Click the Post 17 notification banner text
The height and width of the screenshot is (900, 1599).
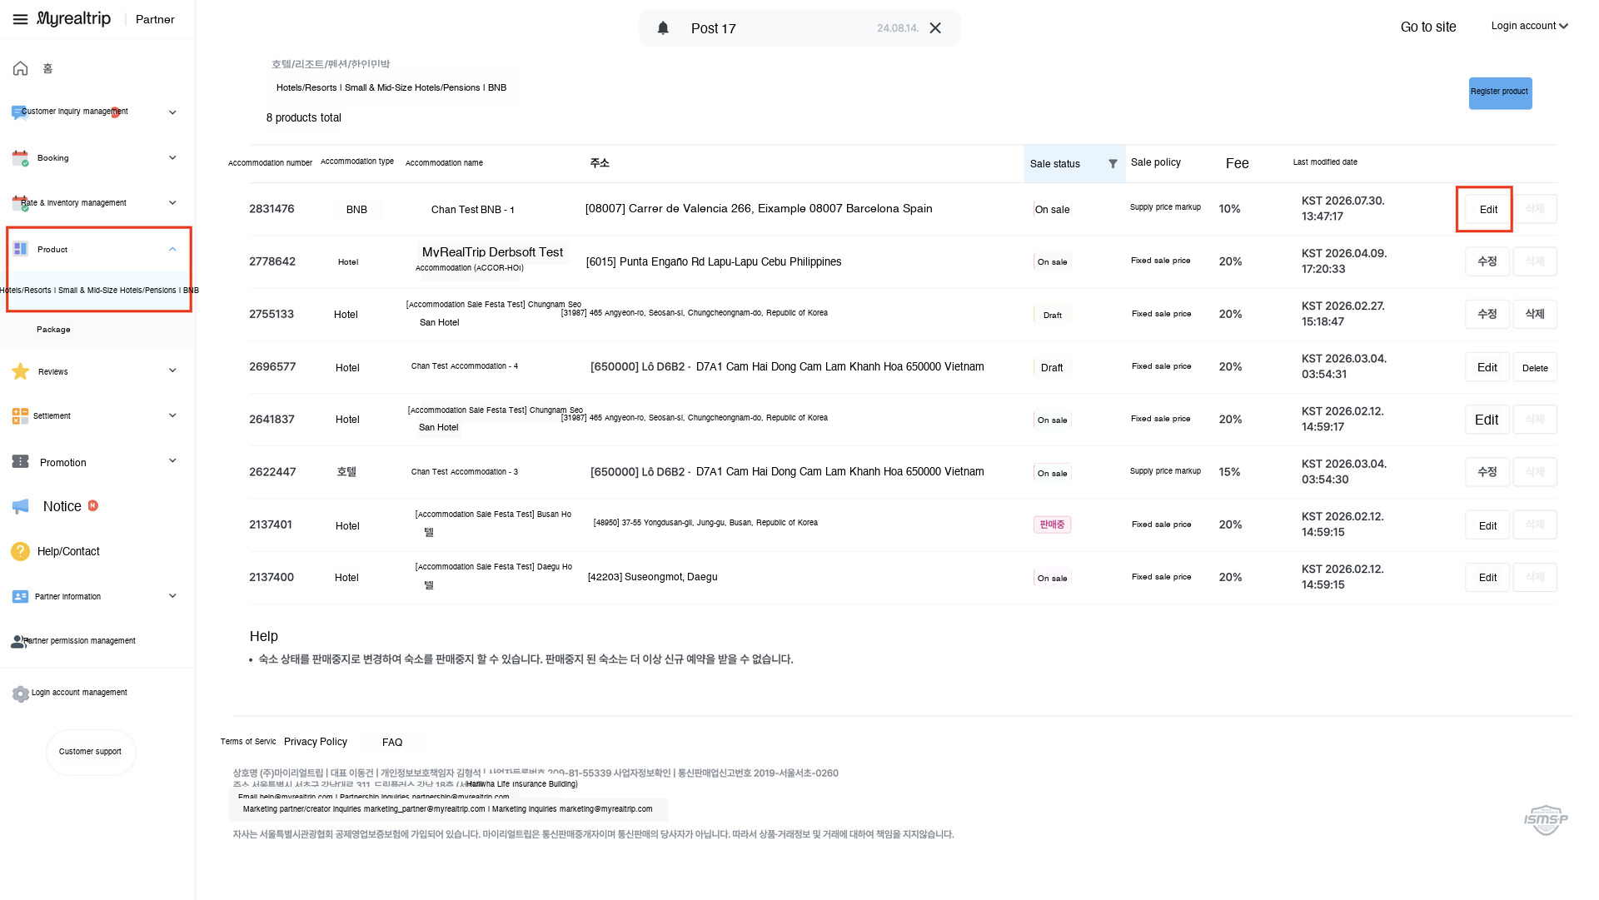coord(714,28)
